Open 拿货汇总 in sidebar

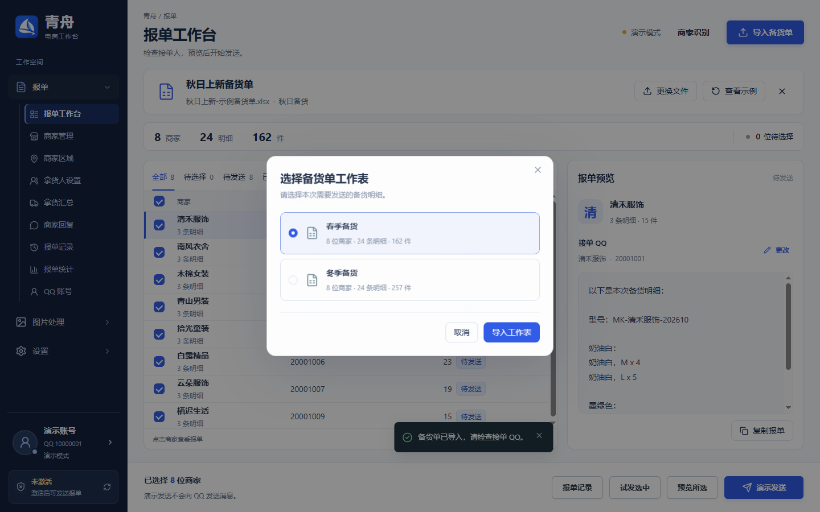tap(72, 203)
